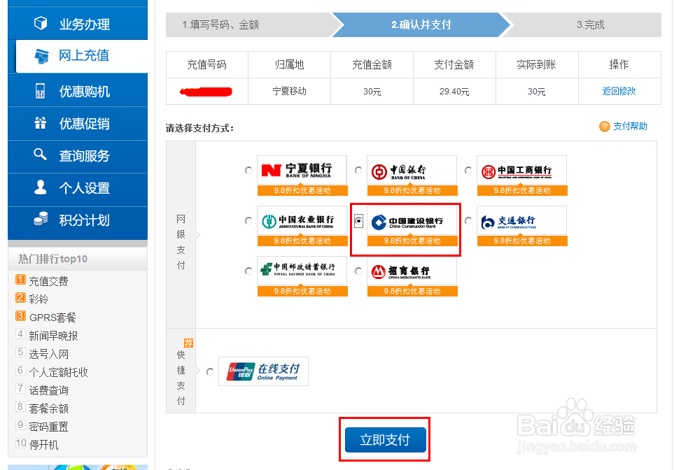Click step 1.填写号码、金额

220,25
